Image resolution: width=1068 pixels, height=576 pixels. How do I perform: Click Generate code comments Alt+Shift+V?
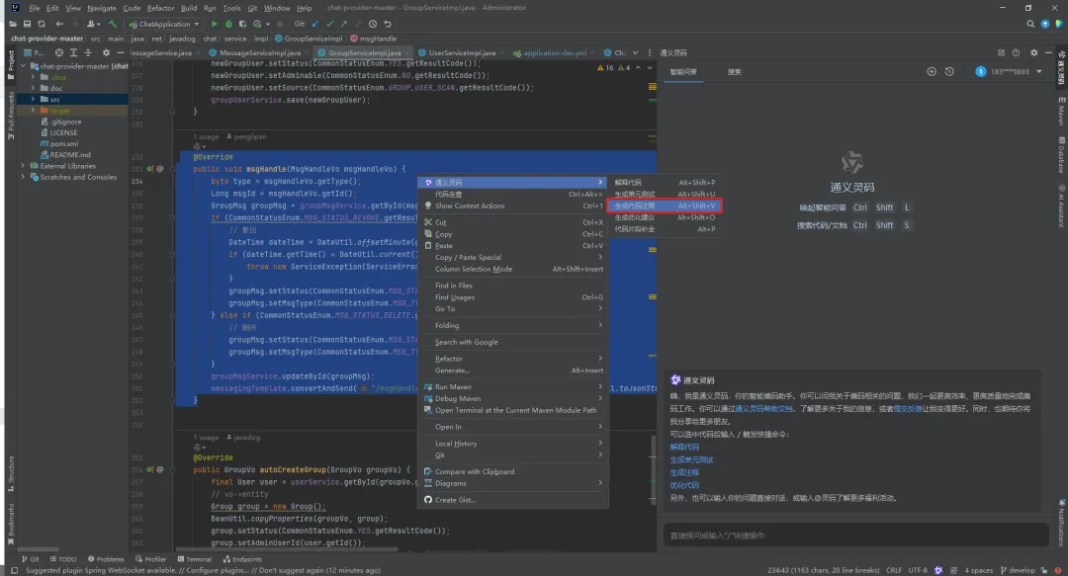tap(665, 206)
